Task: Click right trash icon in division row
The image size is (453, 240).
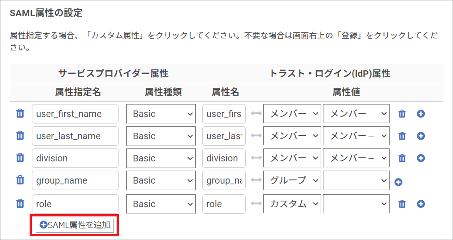Action: [x=402, y=158]
